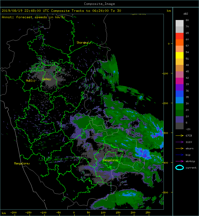
Task: Select the magenta swatch between 42 and 39 dBZ
Action: tap(179, 81)
